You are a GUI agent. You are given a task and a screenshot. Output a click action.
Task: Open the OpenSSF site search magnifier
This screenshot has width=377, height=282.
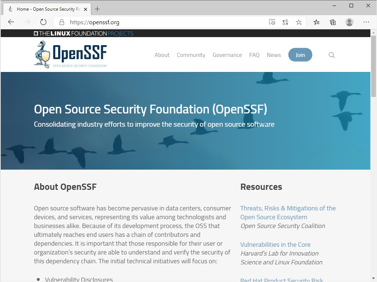[x=331, y=55]
